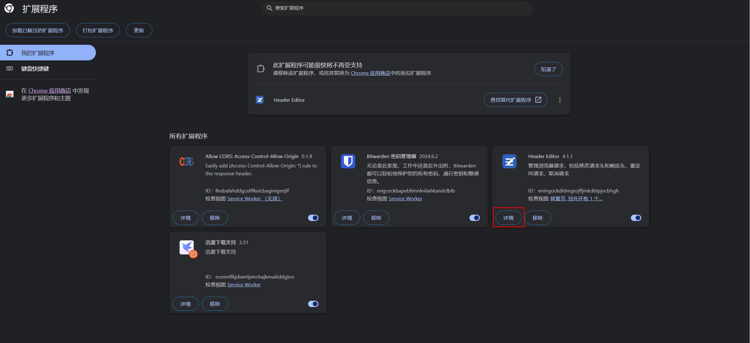The image size is (750, 343).
Task: Open Chrome 应用商店 link in the warning notice
Action: tap(370, 73)
